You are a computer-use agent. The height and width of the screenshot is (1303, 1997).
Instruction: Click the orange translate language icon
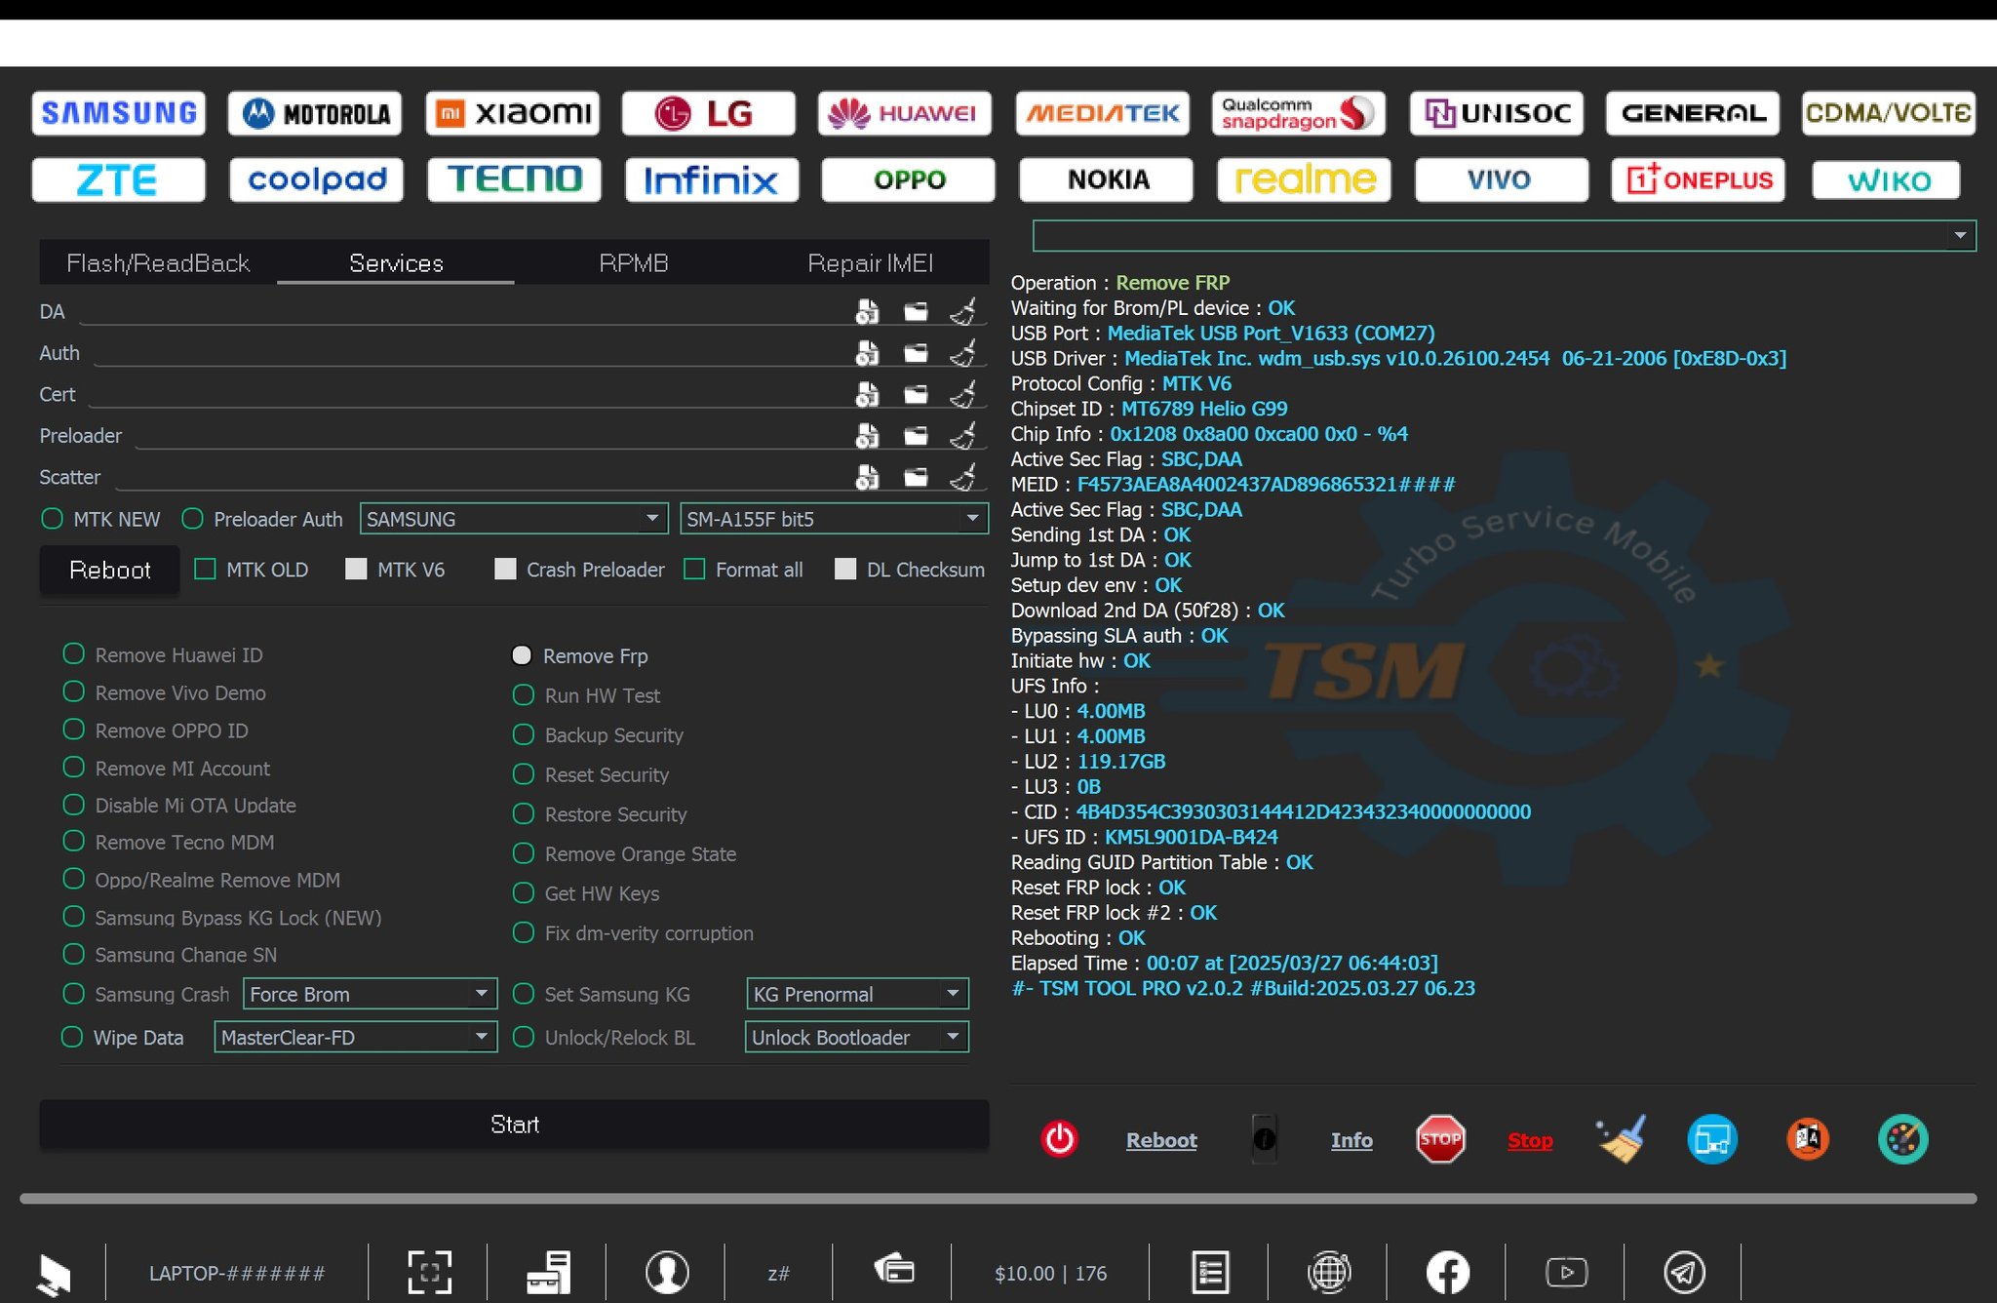(x=1808, y=1139)
